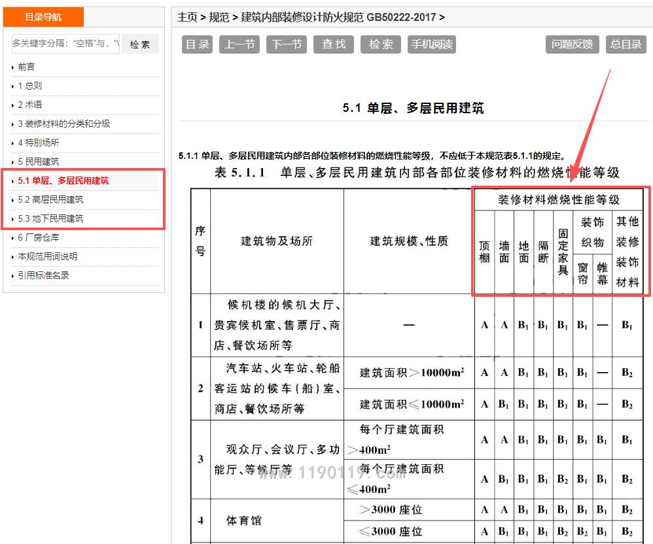The image size is (653, 544).
Task: Open the 总目录 main catalog
Action: (x=626, y=44)
